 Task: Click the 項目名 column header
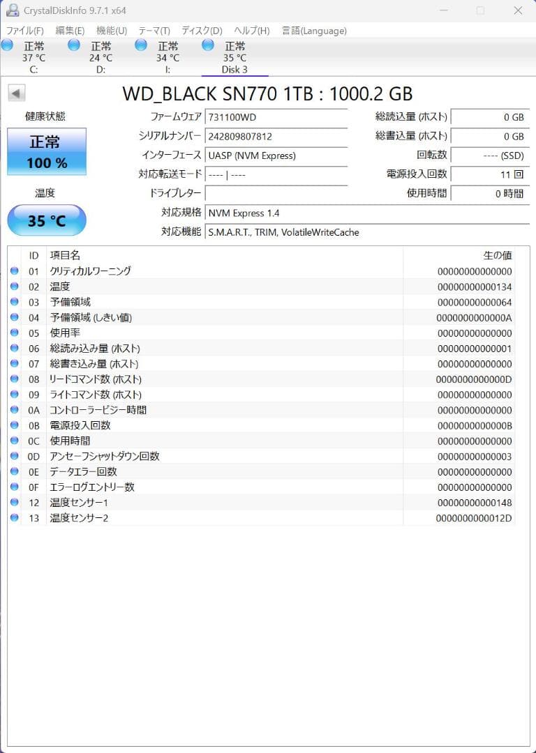click(65, 255)
